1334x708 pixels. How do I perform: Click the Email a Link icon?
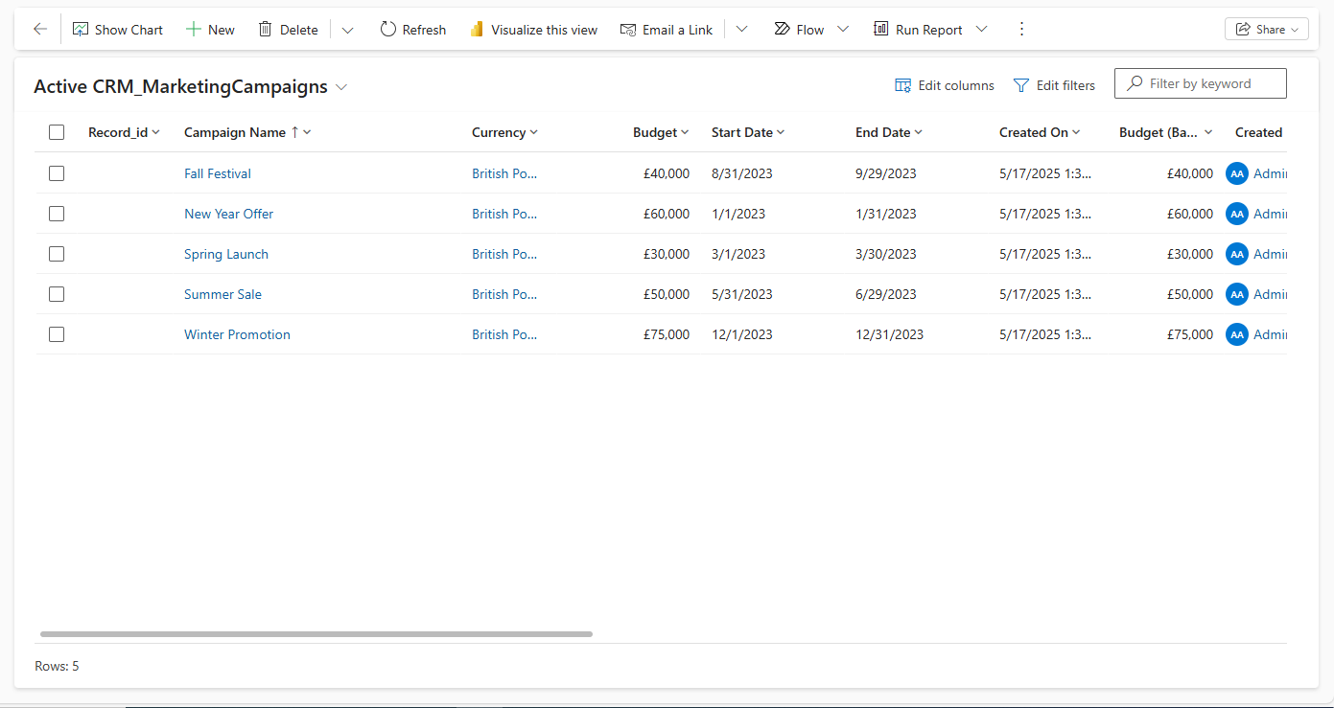click(x=627, y=29)
